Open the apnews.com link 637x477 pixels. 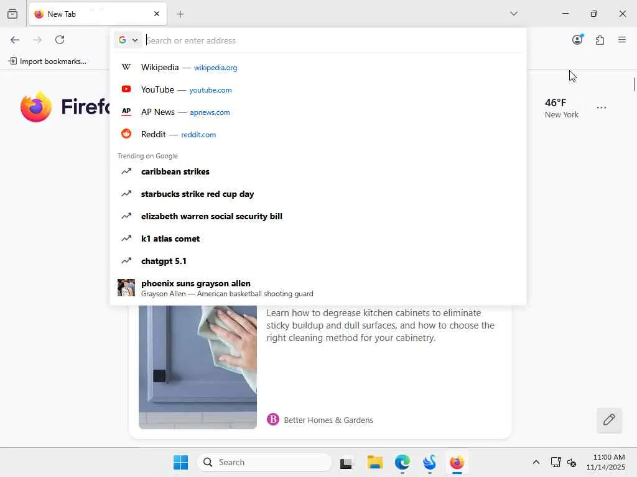[210, 112]
